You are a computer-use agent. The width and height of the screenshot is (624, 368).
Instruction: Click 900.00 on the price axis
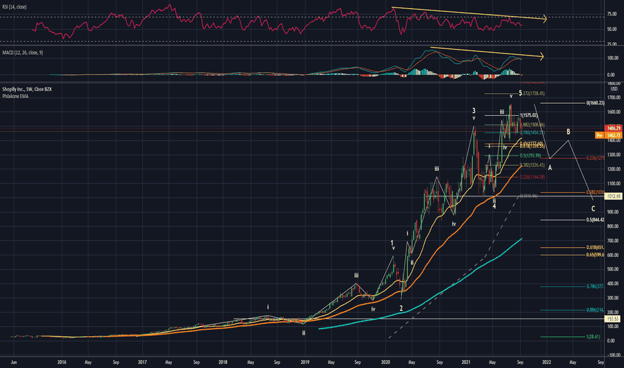[613, 211]
